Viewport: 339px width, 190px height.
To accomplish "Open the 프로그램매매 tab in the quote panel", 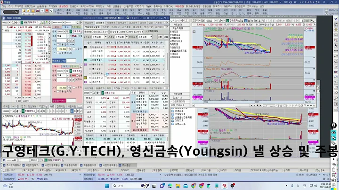I will [155, 88].
